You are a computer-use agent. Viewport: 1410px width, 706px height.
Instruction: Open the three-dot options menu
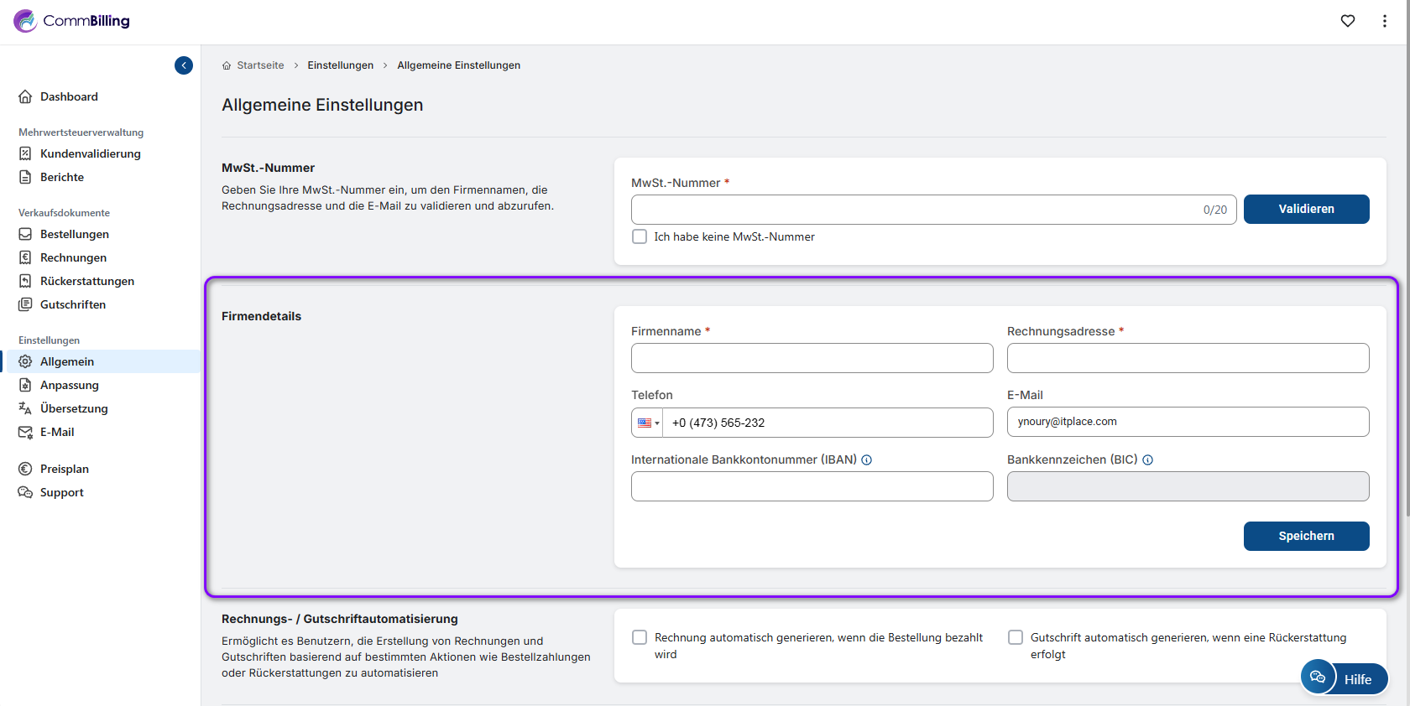(x=1385, y=21)
